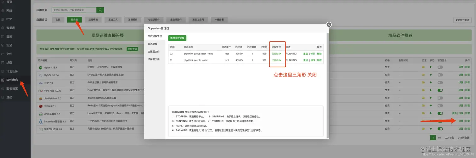
Task: Open the phpMyAdmin 5.0 folder location icon
Action: [x=424, y=98]
